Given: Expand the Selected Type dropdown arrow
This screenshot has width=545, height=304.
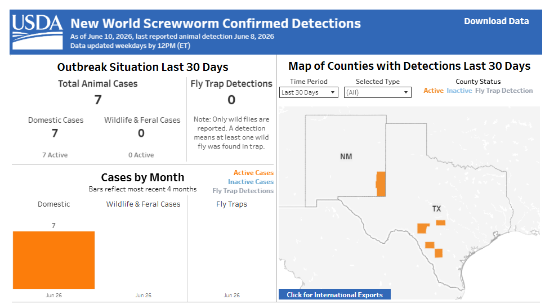Looking at the screenshot, I should (405, 92).
